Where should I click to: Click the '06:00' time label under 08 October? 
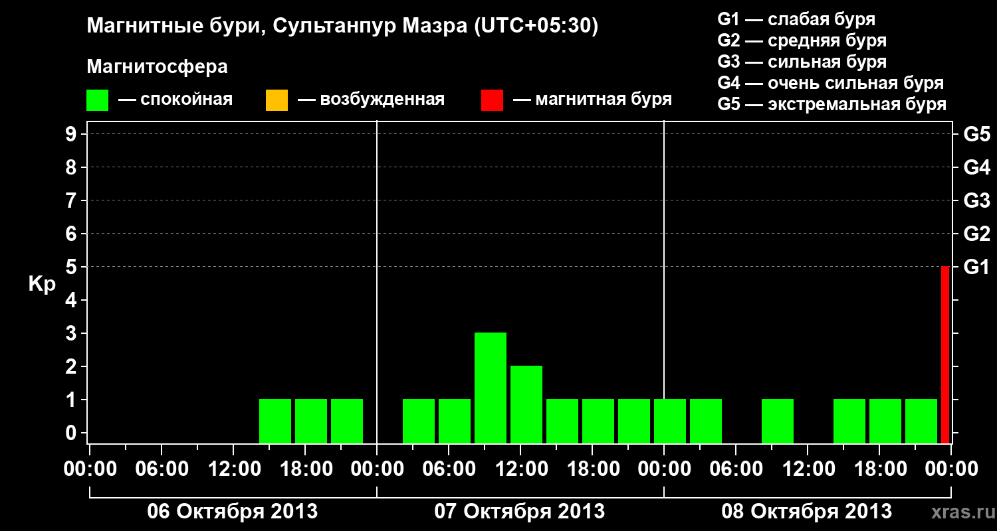click(735, 469)
